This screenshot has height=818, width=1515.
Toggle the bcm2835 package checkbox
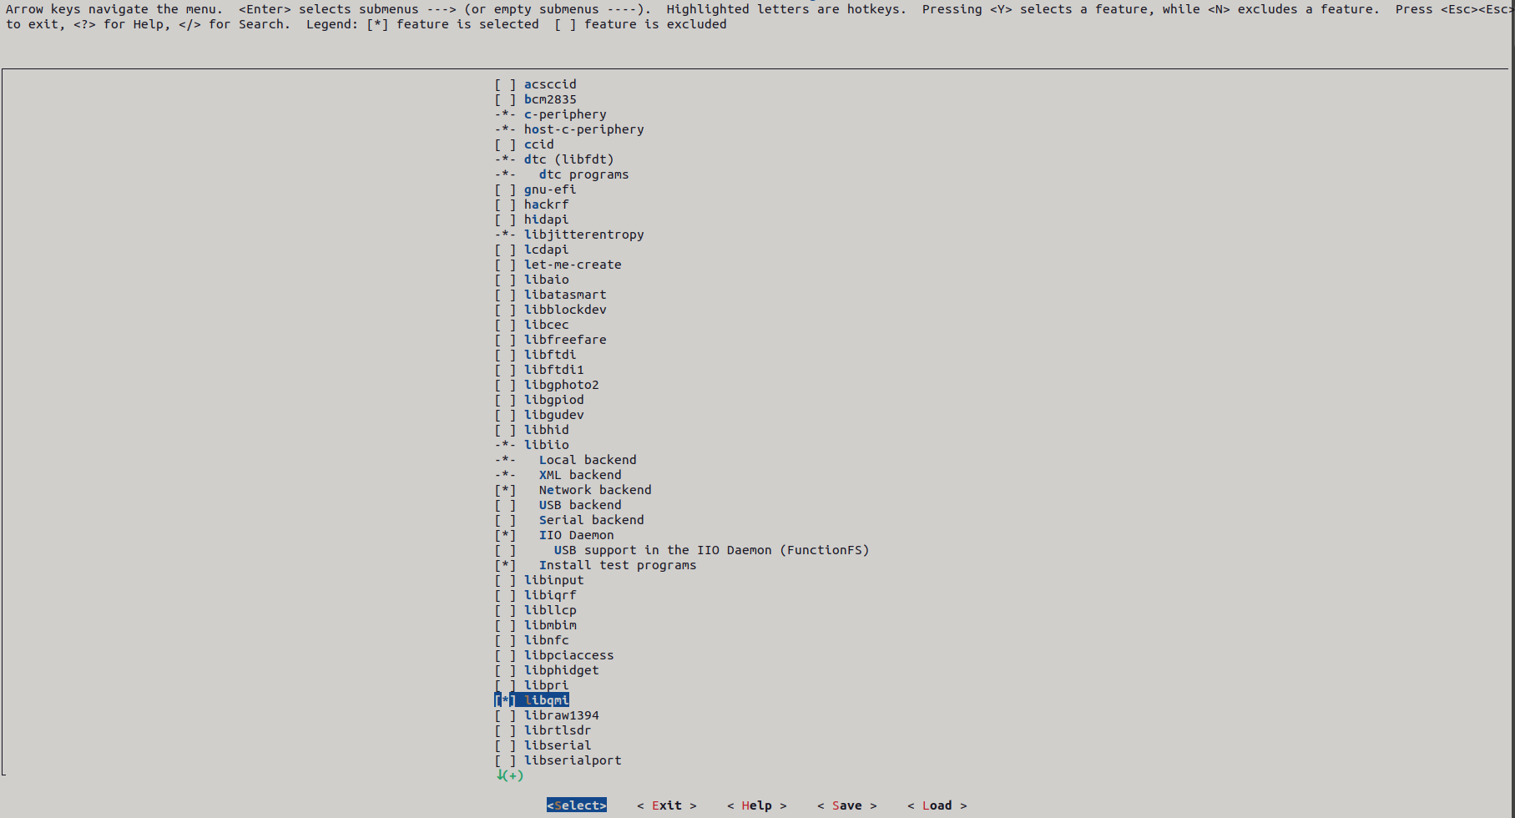[505, 99]
